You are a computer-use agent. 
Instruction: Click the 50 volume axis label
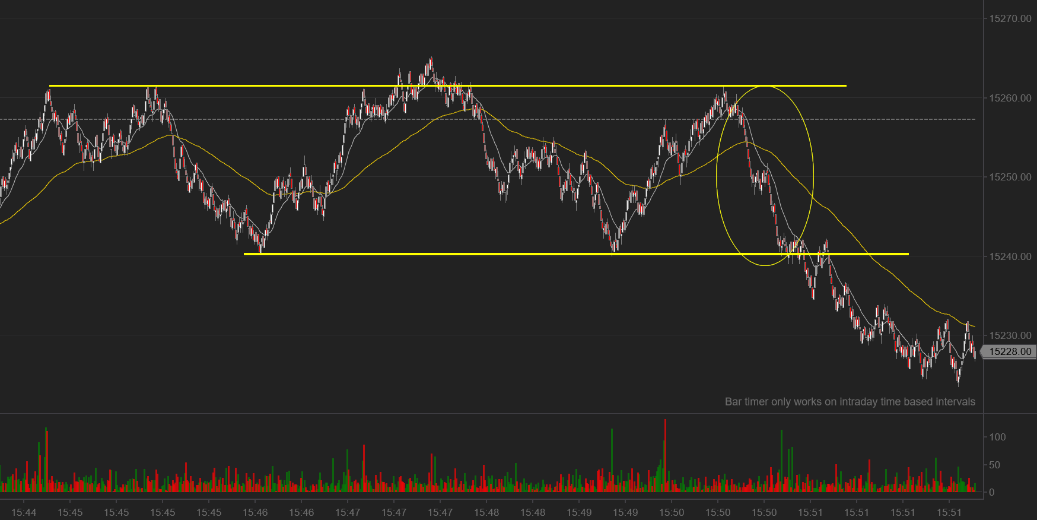[x=995, y=465]
